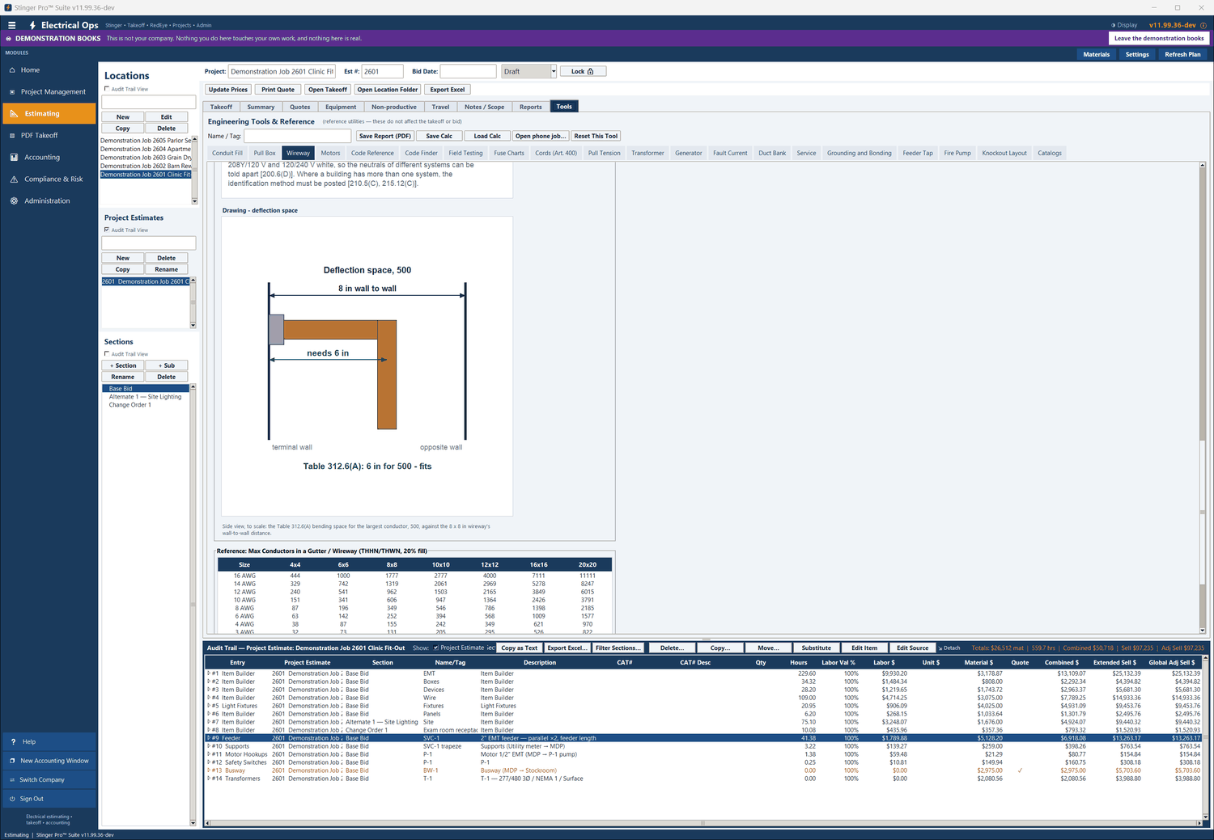
Task: Expand audit entry #9 Feeder
Action: [208, 738]
